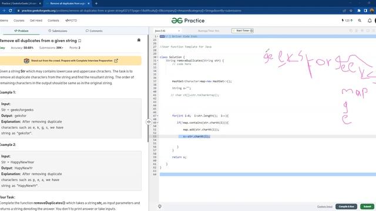
Task: Click the Example 1 heading
Action: [8, 93]
